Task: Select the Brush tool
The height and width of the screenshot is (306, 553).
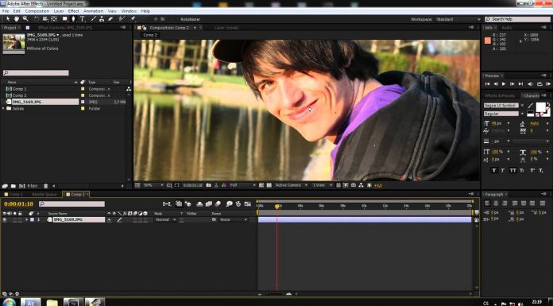Action: [x=94, y=19]
